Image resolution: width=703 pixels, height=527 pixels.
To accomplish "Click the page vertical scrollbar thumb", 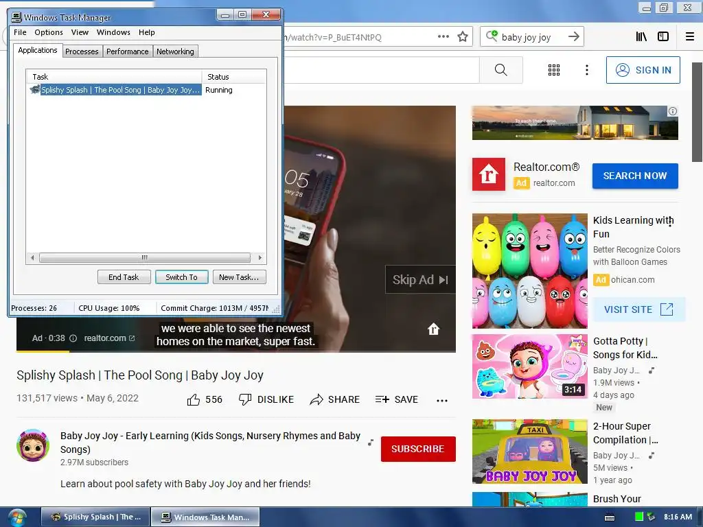I will pos(698,112).
